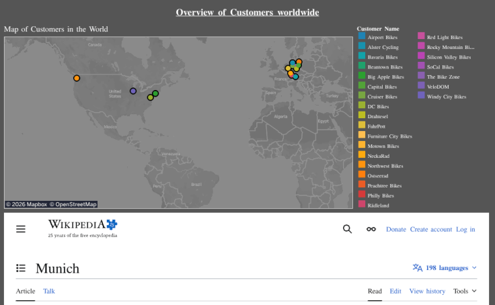Select the Rocky Mountain Bikes swatch
This screenshot has height=305, width=495.
coord(421,46)
